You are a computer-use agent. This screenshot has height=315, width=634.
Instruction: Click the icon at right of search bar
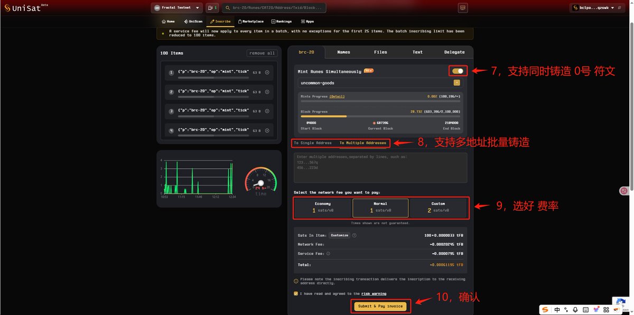[x=463, y=8]
